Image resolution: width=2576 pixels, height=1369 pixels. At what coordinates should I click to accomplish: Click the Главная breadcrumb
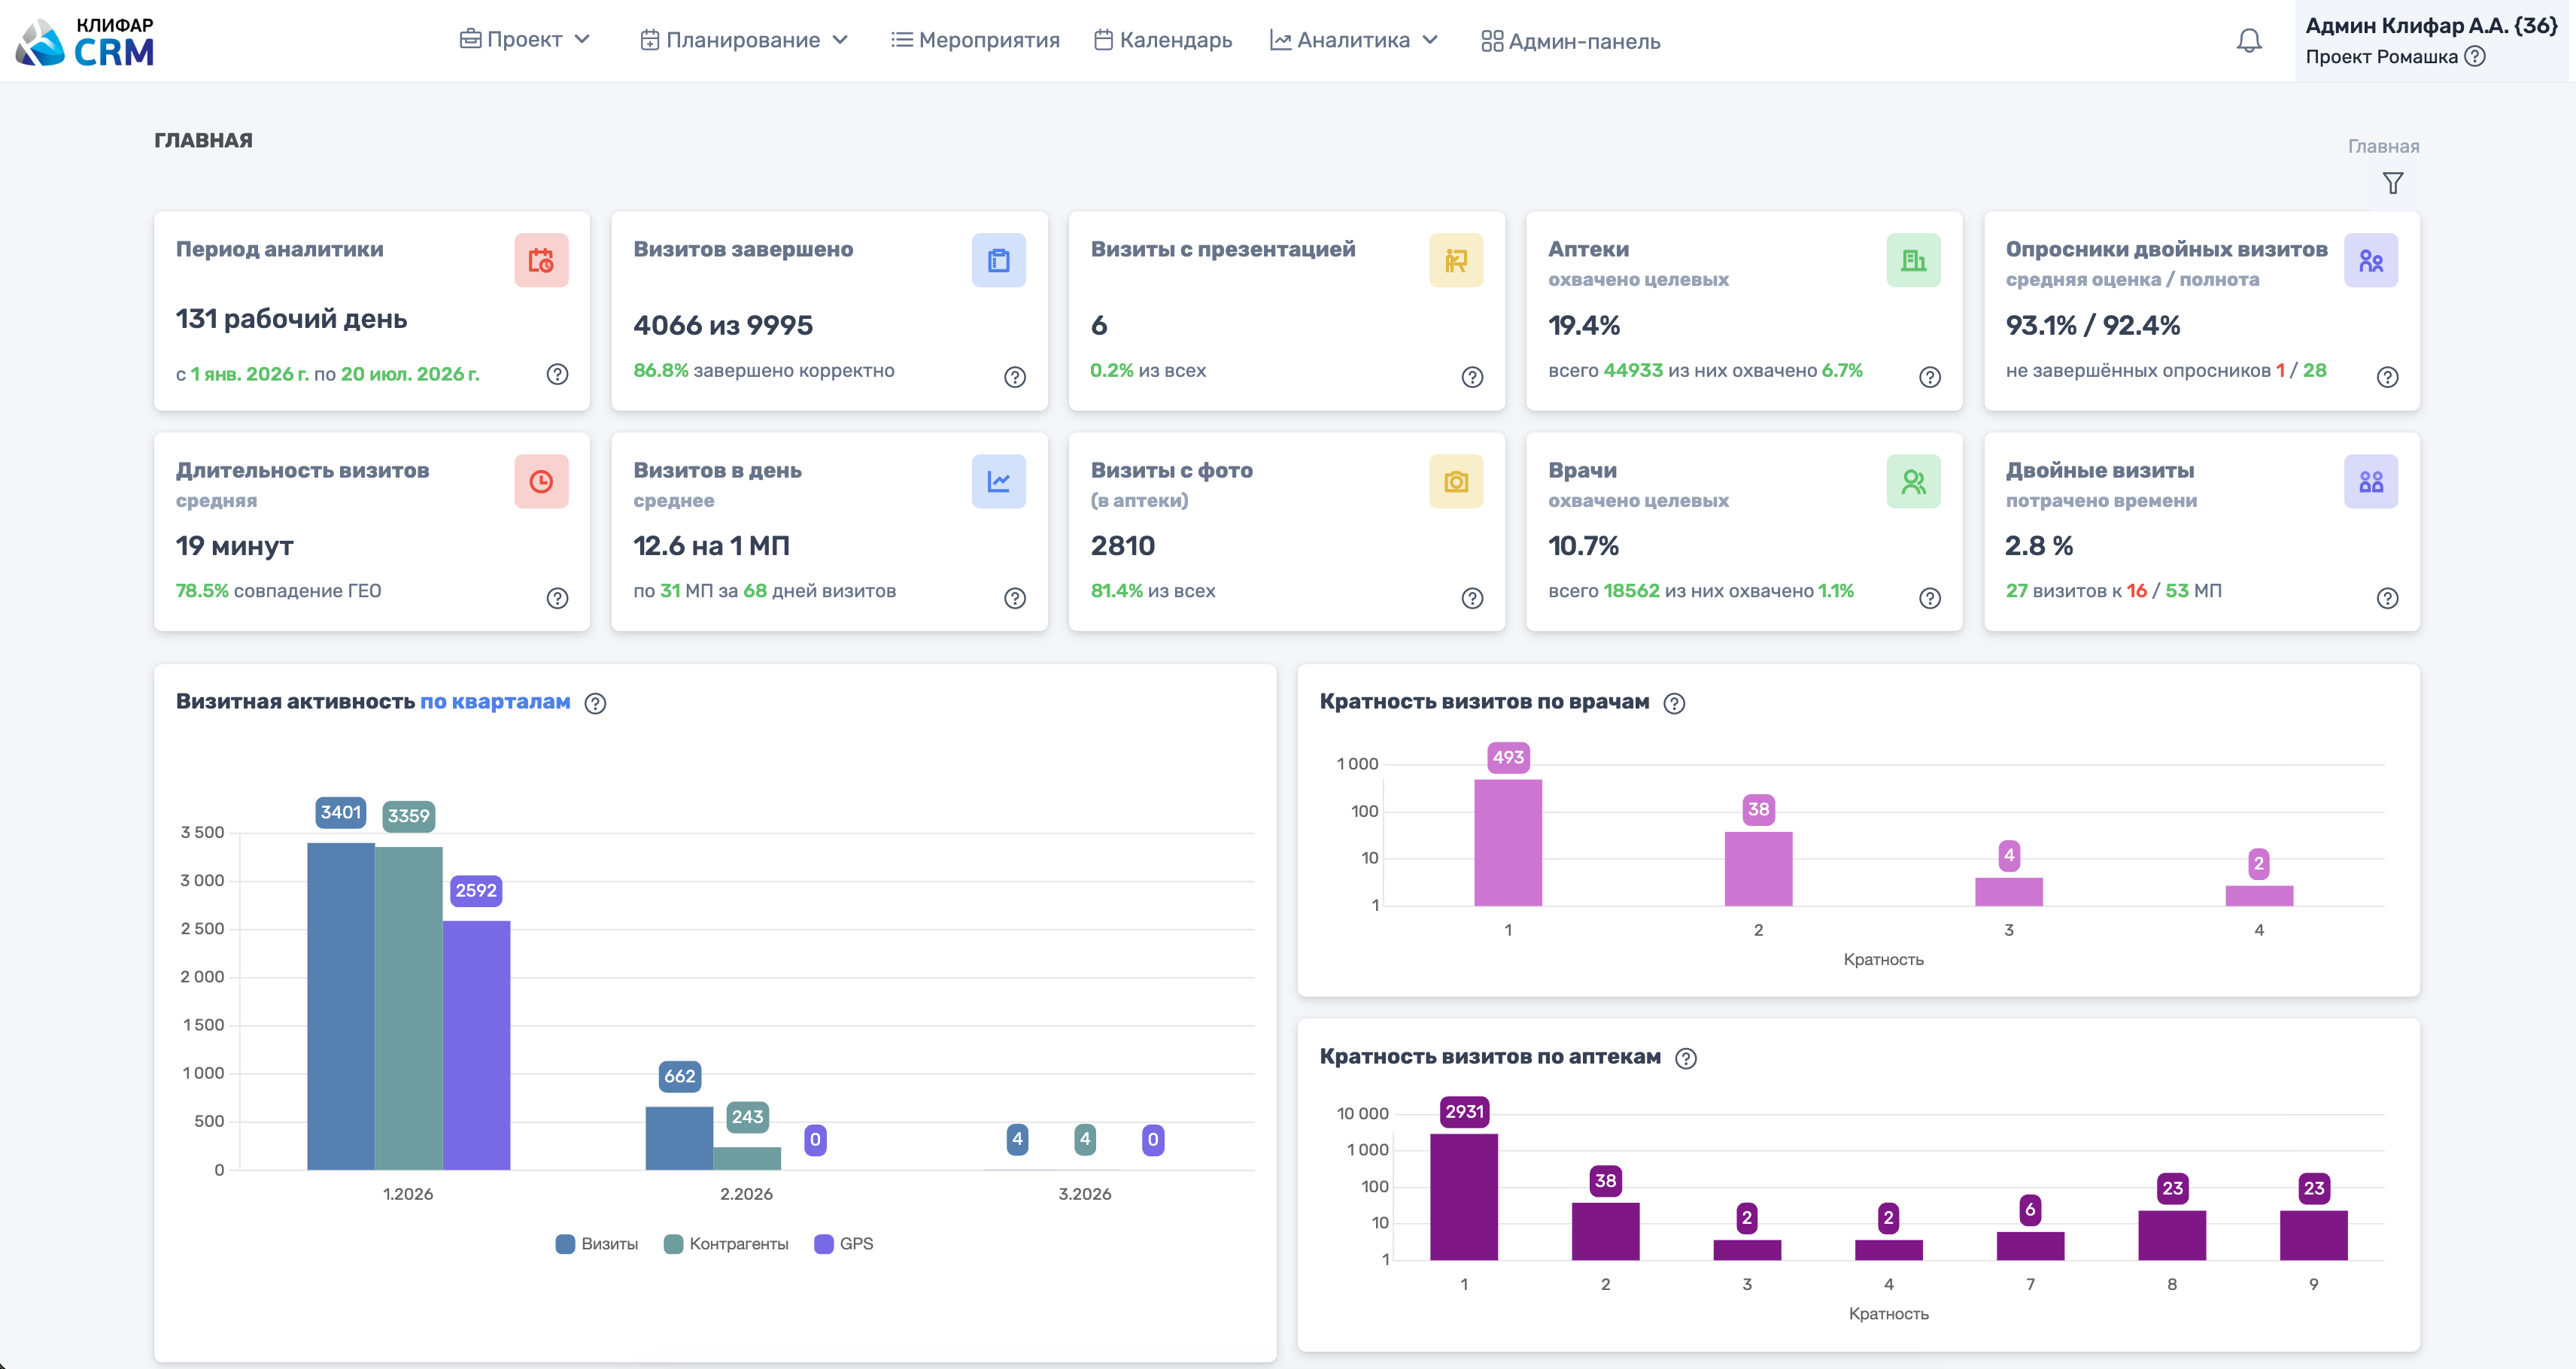pyautogui.click(x=2383, y=146)
